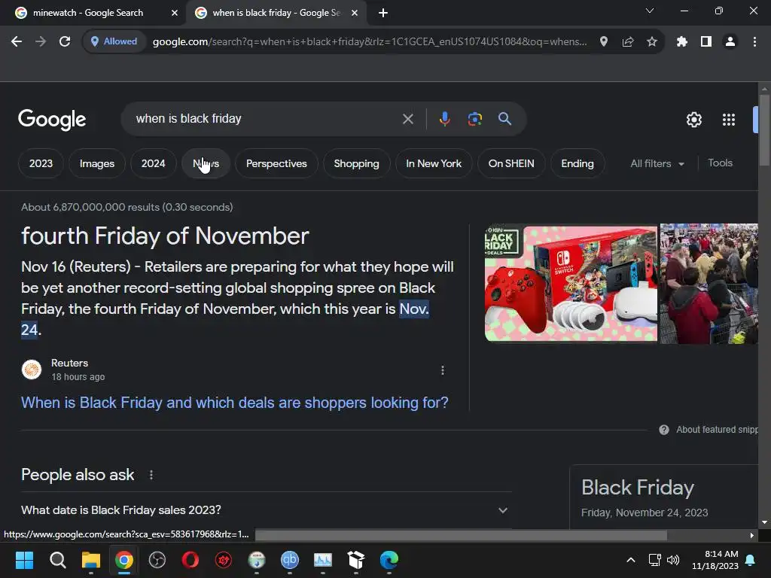Switch to Images results

tap(97, 163)
